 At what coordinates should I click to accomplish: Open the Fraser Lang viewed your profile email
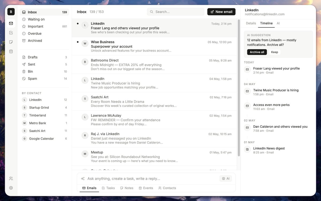point(154,28)
